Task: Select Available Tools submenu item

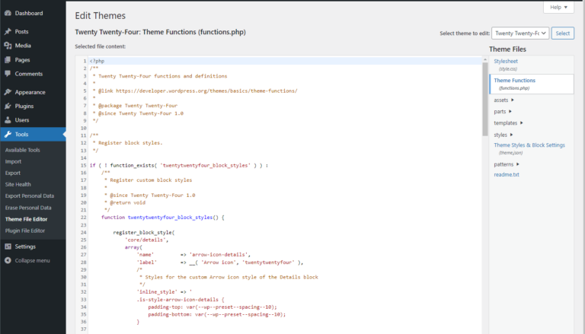Action: click(22, 150)
